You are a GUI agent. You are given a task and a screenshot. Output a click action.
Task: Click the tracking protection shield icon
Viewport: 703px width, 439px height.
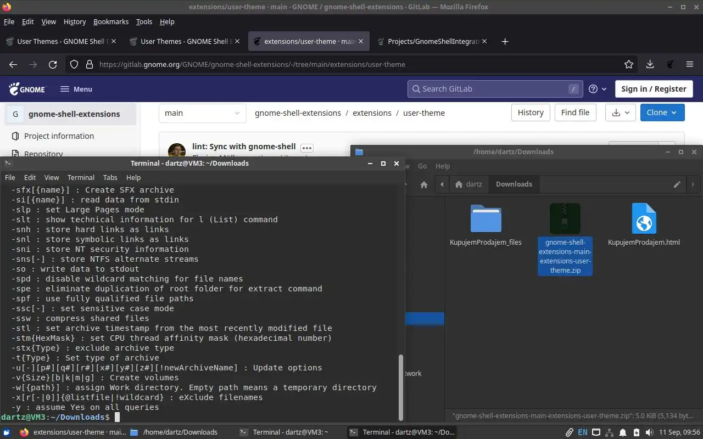click(x=74, y=64)
